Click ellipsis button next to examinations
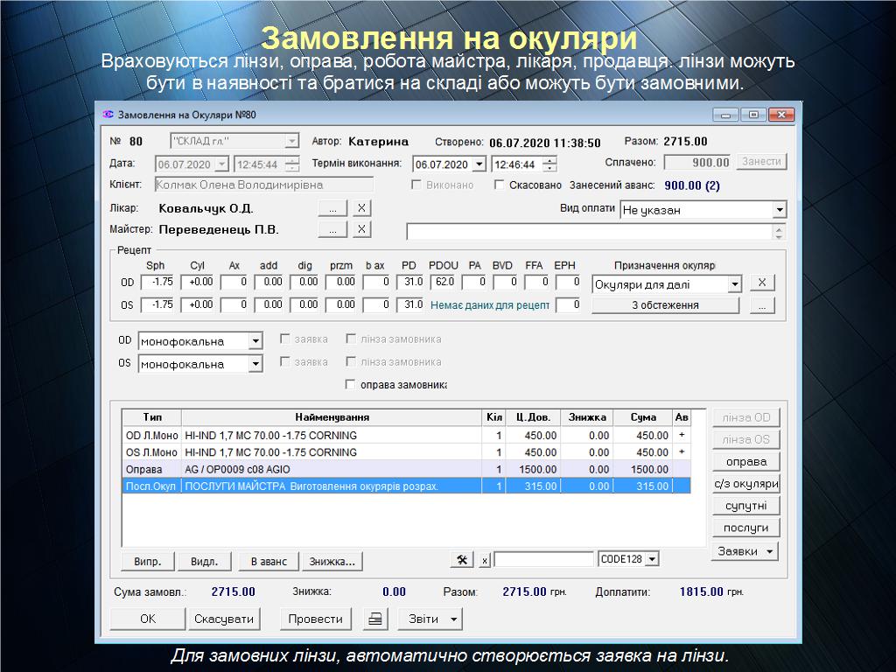 coord(762,305)
